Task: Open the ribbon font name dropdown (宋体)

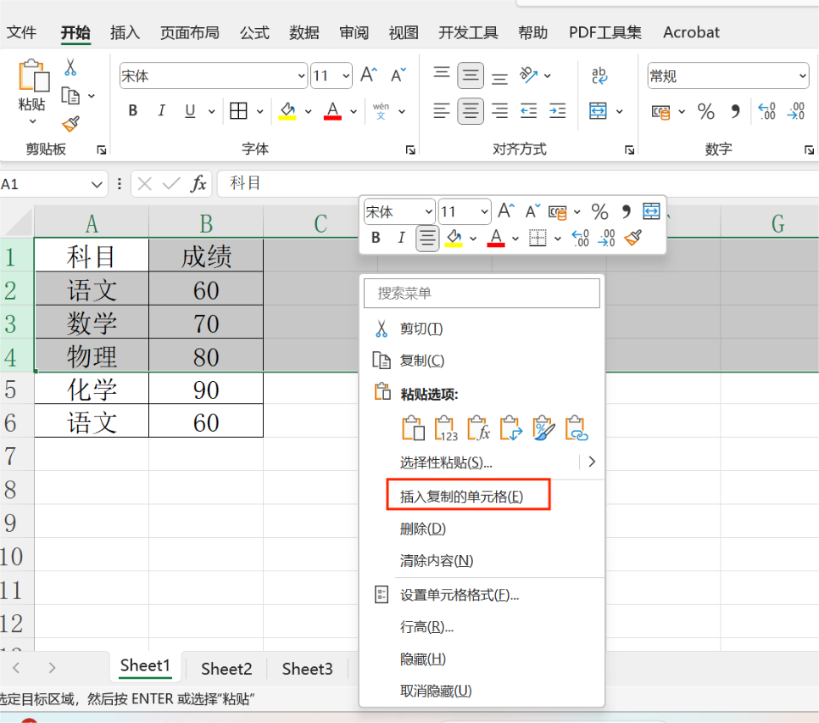Action: click(301, 76)
